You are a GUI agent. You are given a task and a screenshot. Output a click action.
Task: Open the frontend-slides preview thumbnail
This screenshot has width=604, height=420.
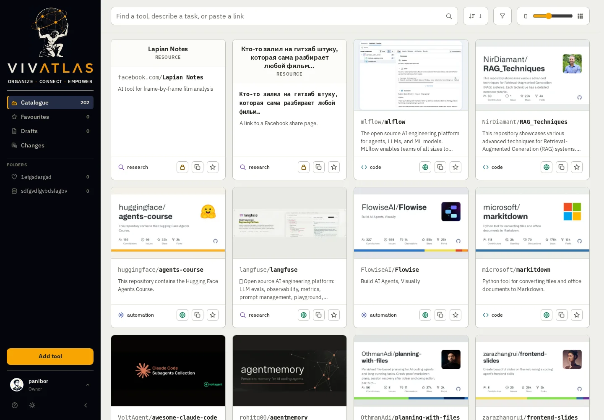click(533, 370)
